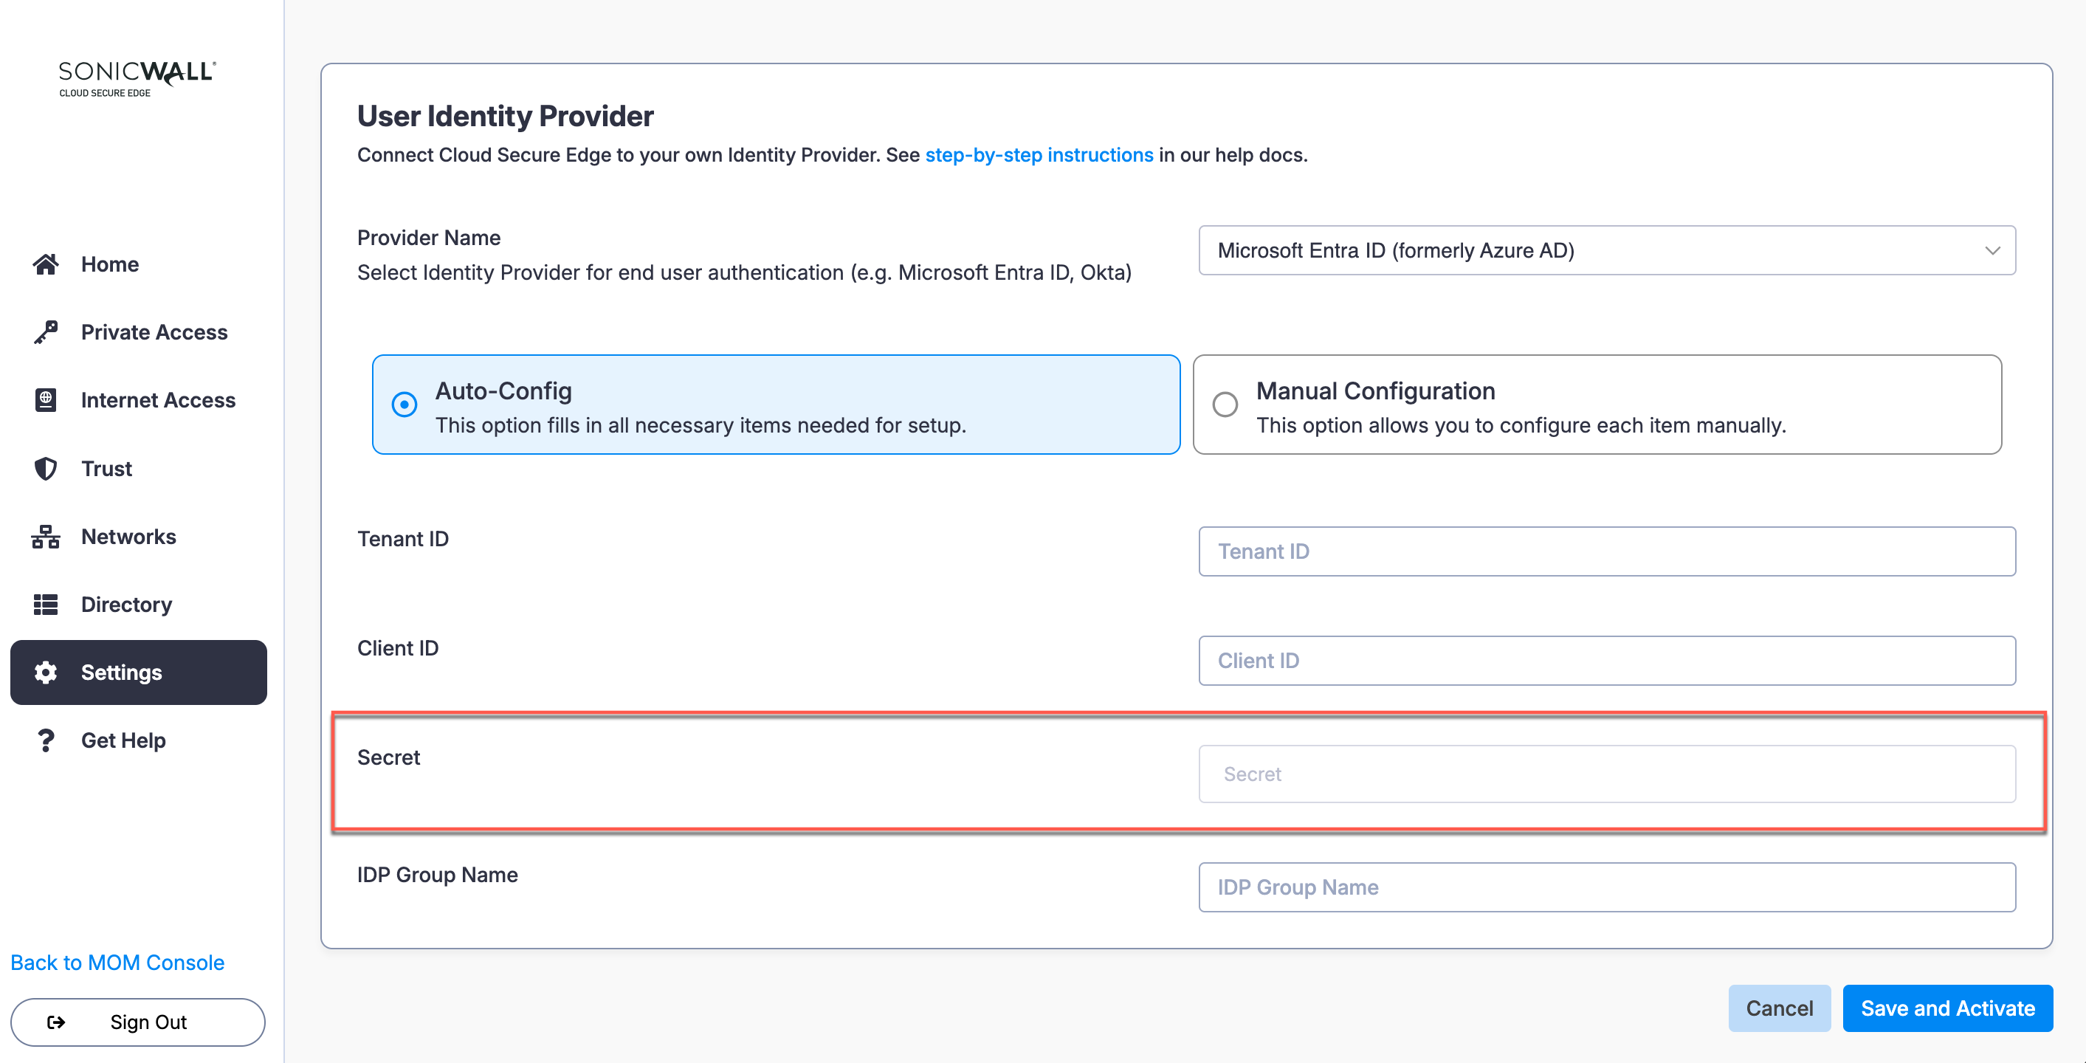Click the Directory list icon
The width and height of the screenshot is (2086, 1063).
pos(45,605)
